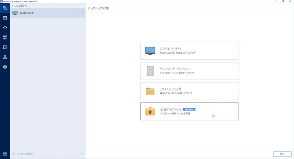The height and width of the screenshot is (159, 294).
Task: Open the Dashboard devices icon
Action: tap(5, 47)
